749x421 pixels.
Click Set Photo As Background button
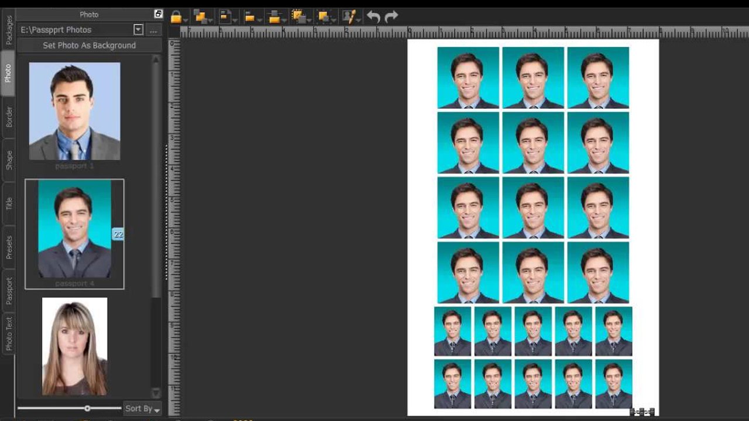click(x=89, y=46)
